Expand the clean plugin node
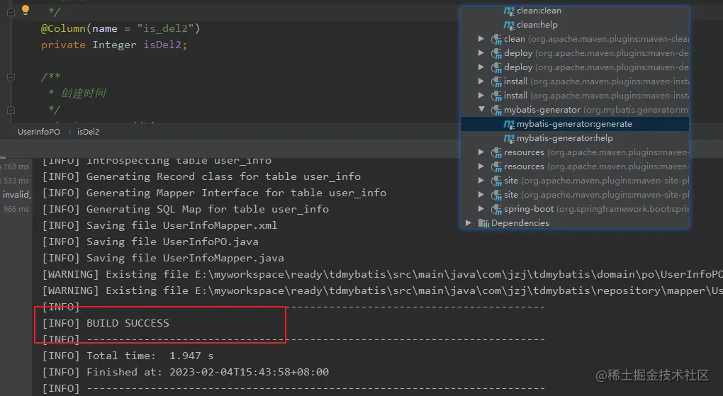723x396 pixels. pyautogui.click(x=481, y=39)
